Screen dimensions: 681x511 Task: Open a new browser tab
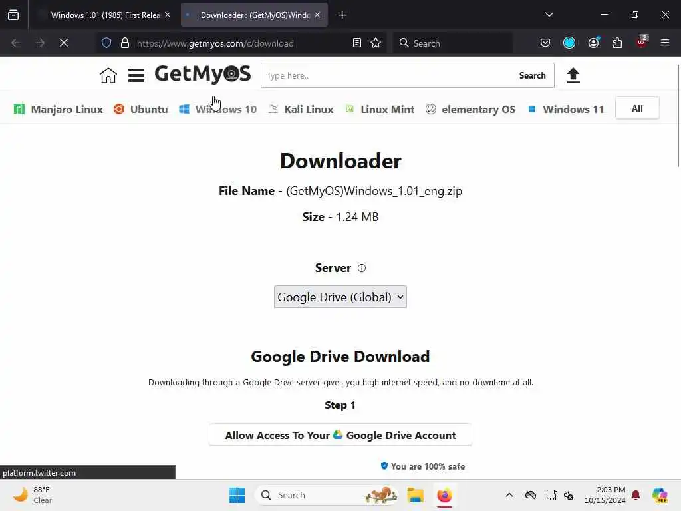[x=342, y=15]
